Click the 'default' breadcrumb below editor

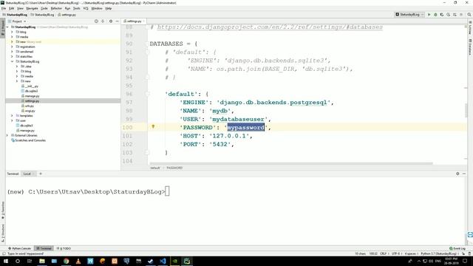[155, 168]
